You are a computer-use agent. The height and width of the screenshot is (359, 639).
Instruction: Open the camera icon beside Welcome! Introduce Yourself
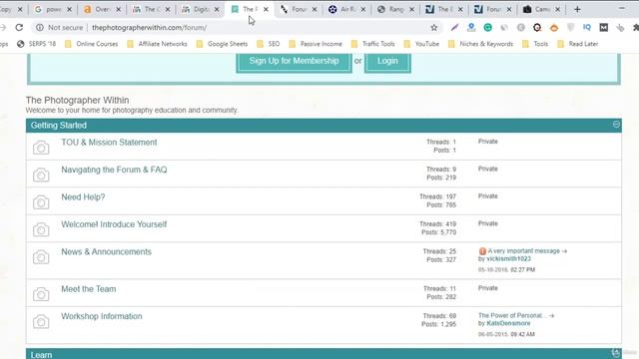(x=41, y=229)
